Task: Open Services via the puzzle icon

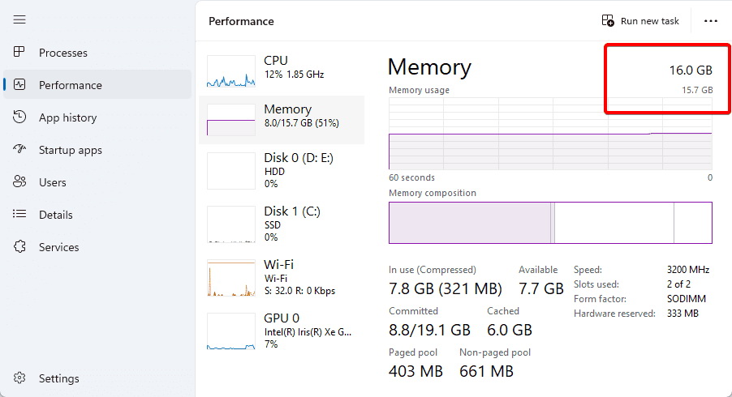Action: tap(20, 247)
